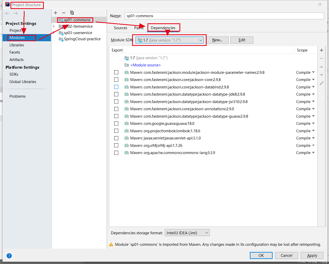
Task: Enable the Export checkbox for jackson-databind
Action: [x=116, y=87]
